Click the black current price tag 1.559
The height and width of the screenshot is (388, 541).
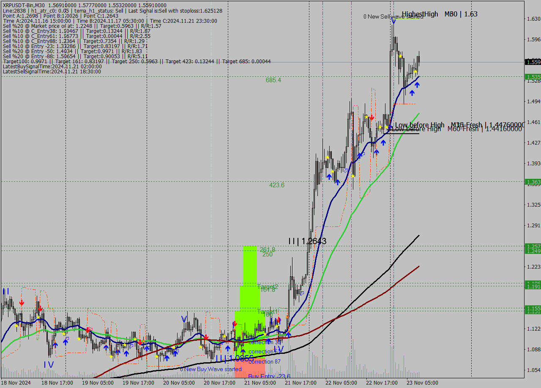coord(533,62)
